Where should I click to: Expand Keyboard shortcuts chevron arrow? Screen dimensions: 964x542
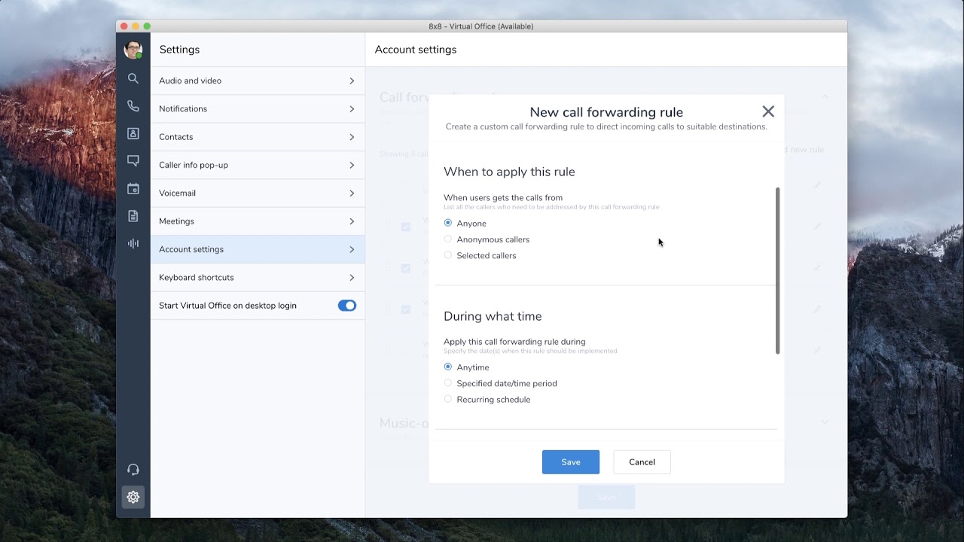pos(352,277)
